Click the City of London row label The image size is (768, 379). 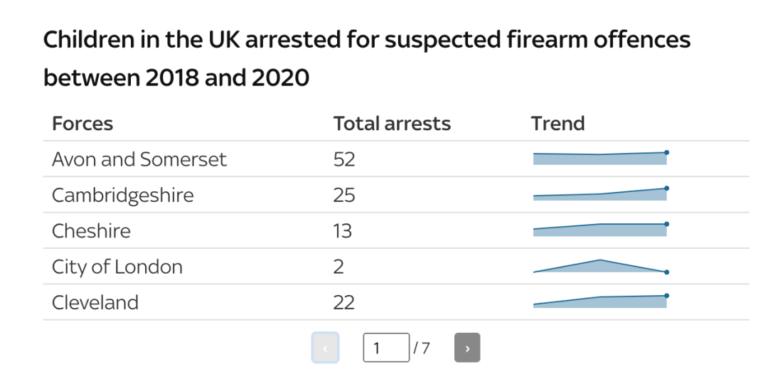[117, 267]
